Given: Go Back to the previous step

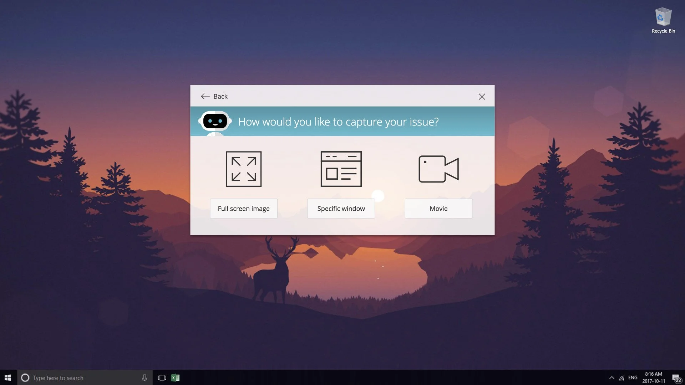Looking at the screenshot, I should coord(214,96).
